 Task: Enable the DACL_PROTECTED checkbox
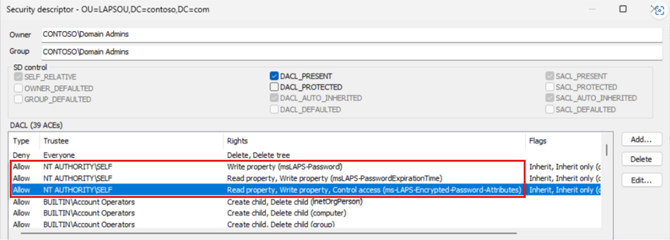click(274, 87)
